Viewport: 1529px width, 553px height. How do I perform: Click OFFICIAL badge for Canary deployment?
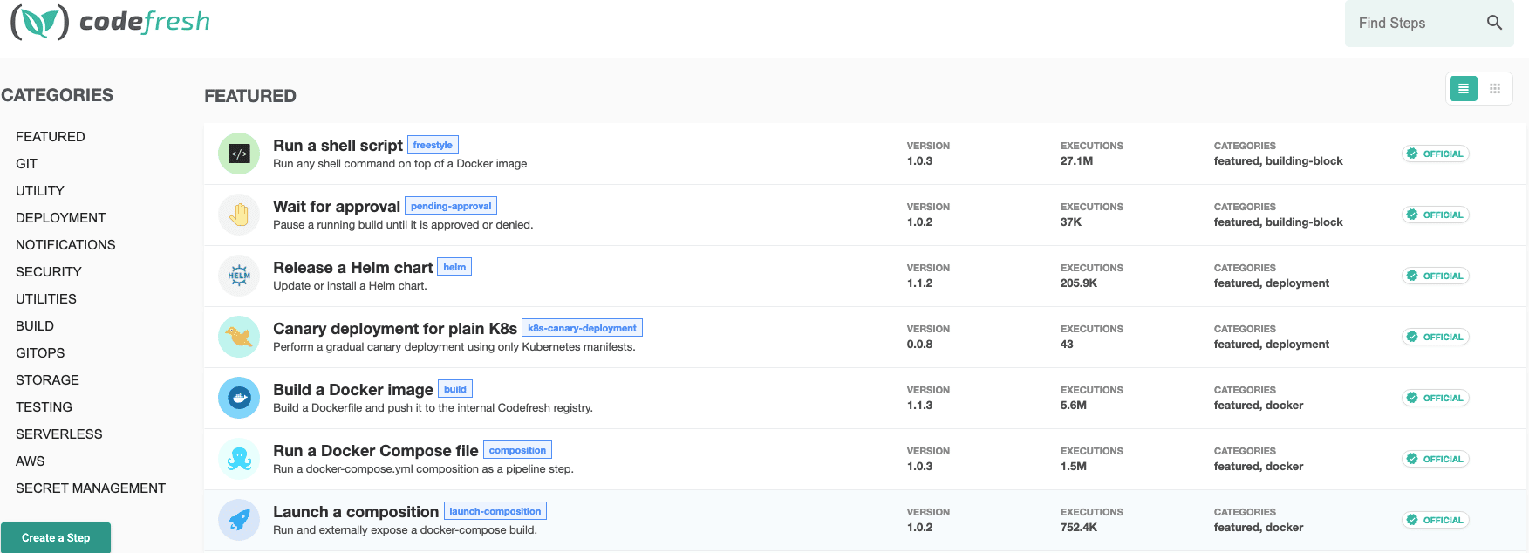point(1436,337)
